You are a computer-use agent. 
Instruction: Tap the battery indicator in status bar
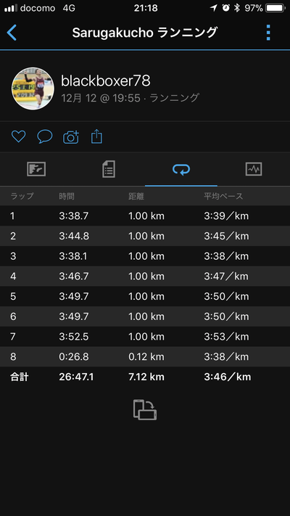[275, 8]
